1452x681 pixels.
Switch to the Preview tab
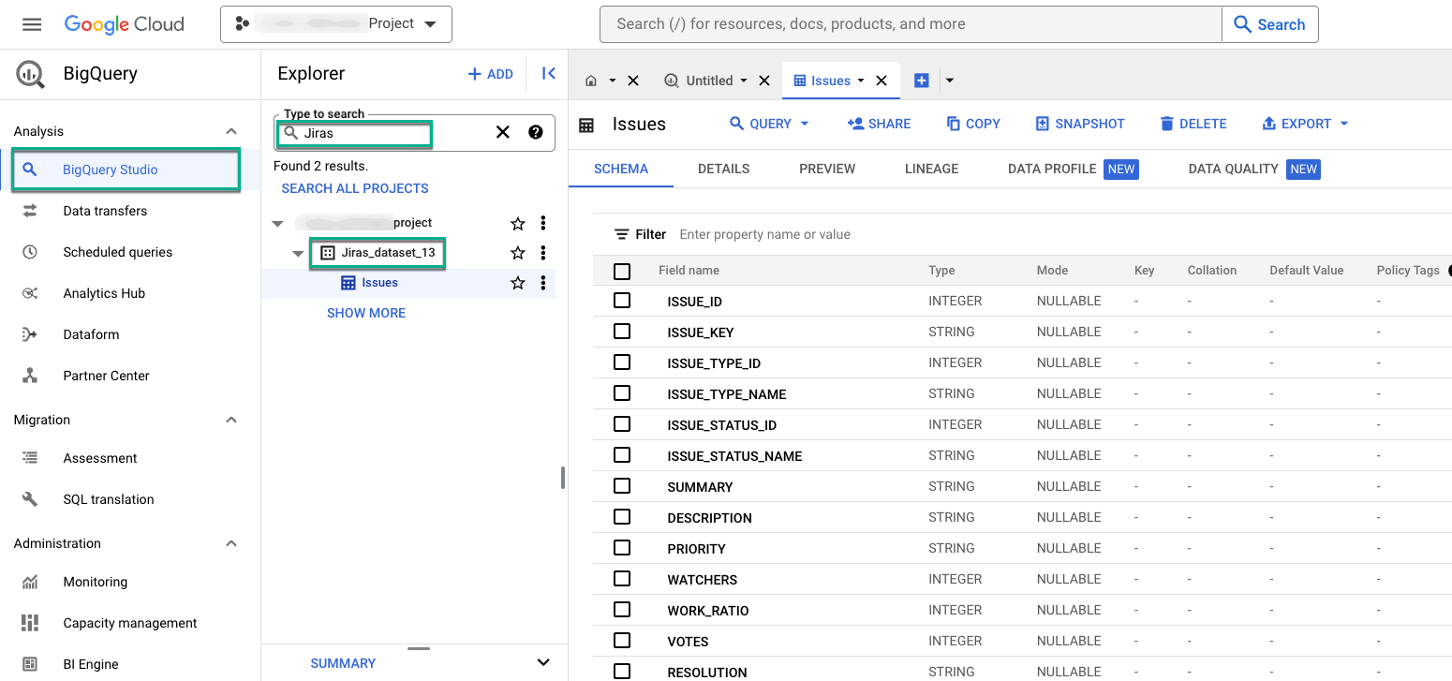[826, 169]
